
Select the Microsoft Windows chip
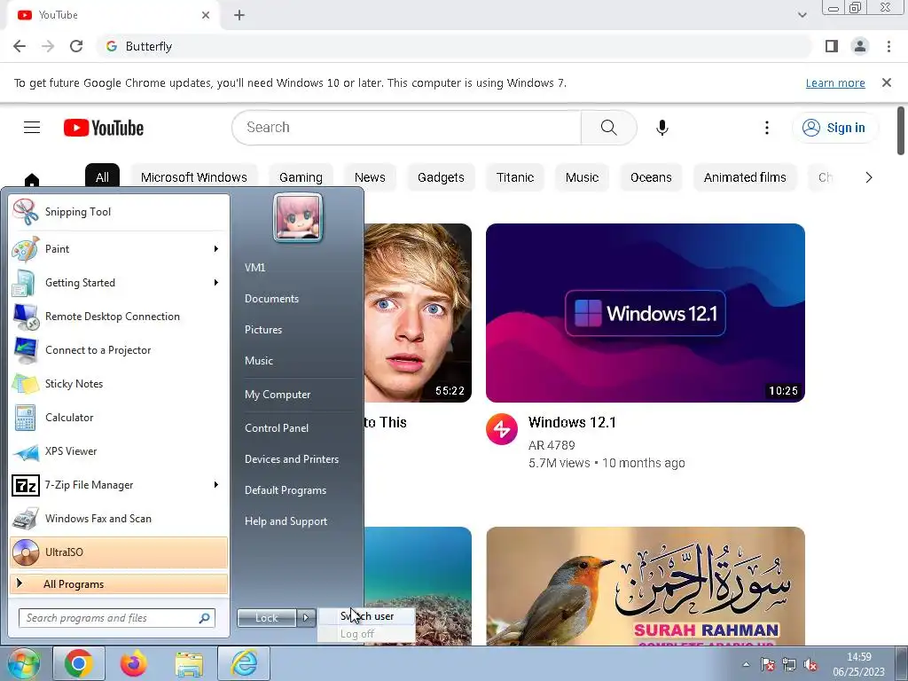coord(194,177)
